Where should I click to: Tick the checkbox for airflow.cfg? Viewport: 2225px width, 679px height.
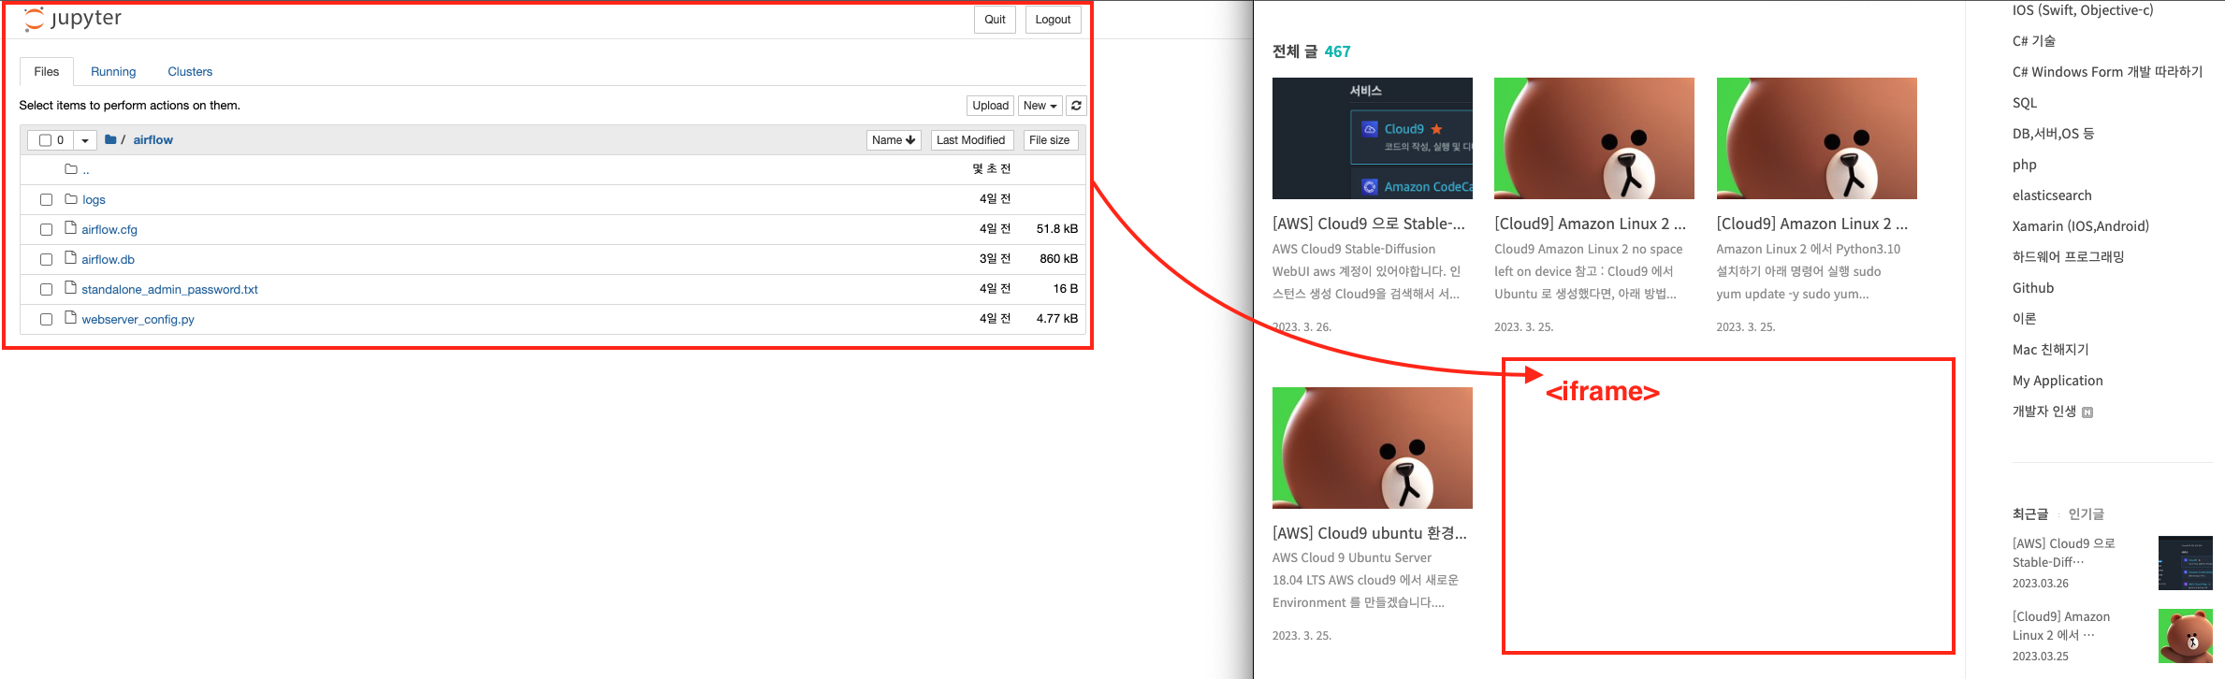[46, 230]
